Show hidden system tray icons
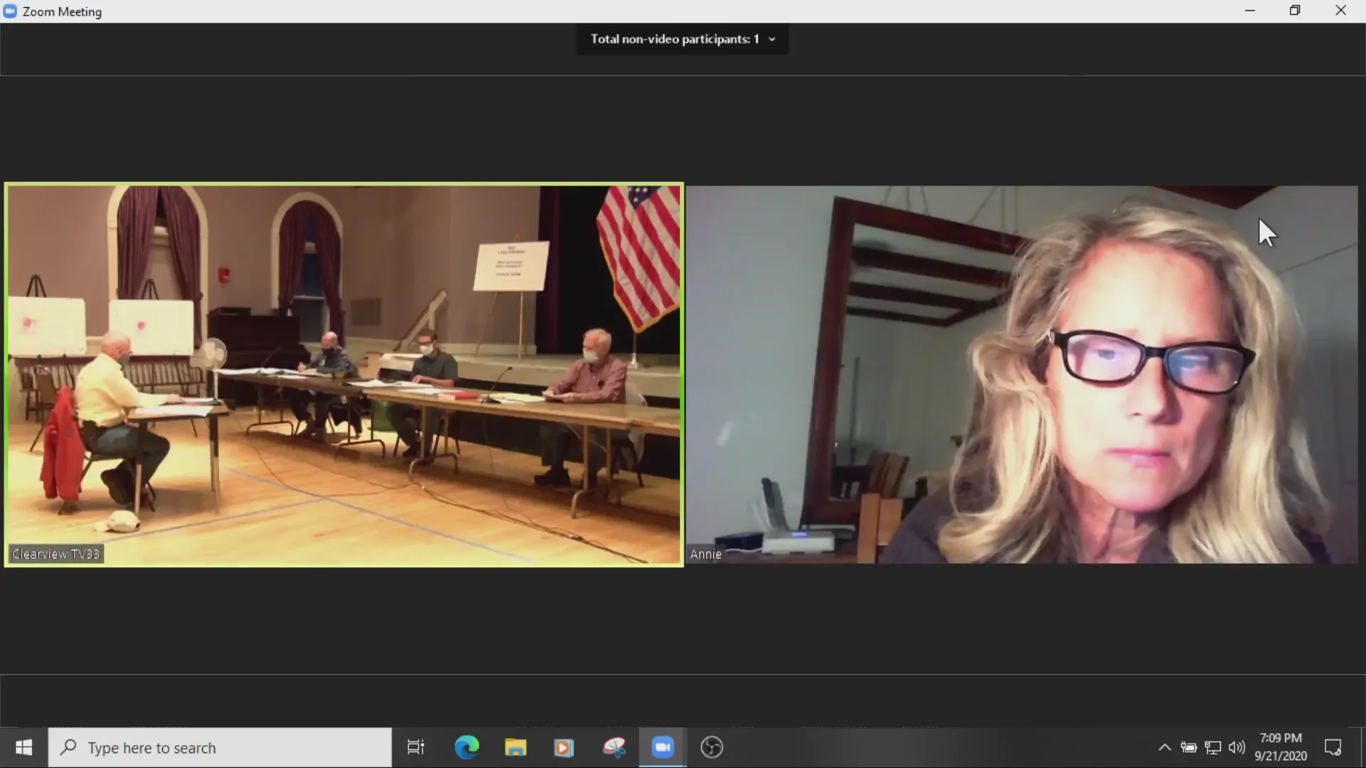This screenshot has height=768, width=1366. (1165, 747)
